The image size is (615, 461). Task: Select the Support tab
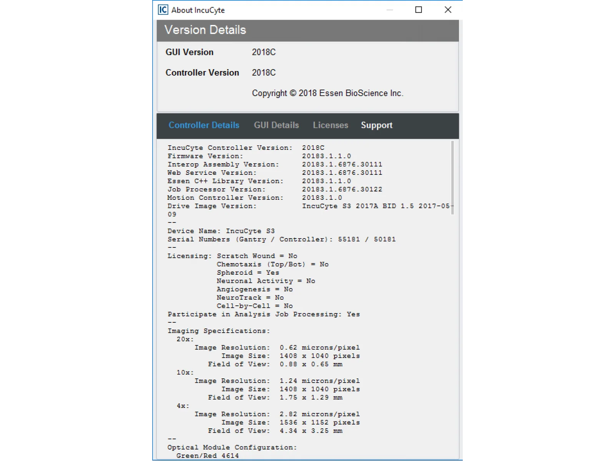[377, 125]
